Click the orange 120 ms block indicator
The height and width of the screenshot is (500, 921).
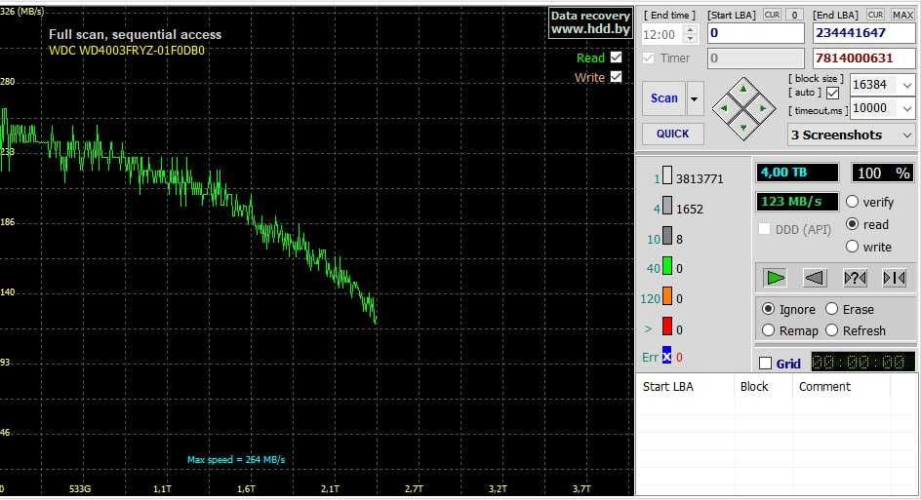(667, 295)
